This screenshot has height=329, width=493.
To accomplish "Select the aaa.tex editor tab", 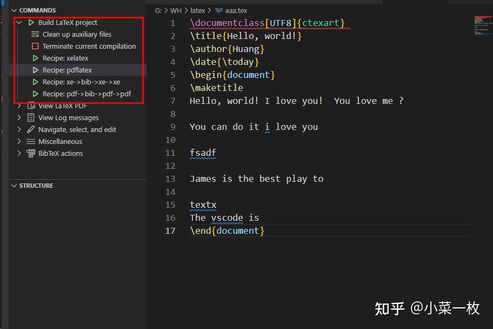I will (235, 10).
